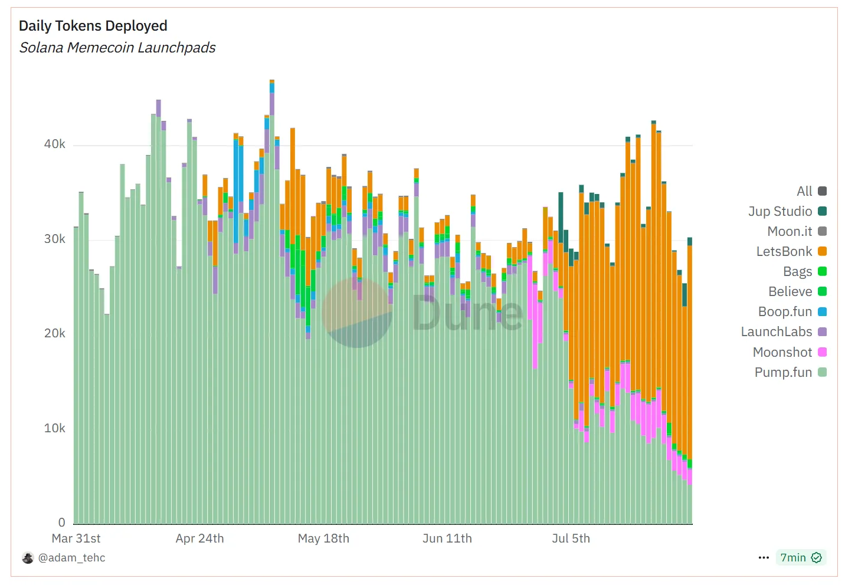The image size is (845, 585).
Task: Toggle the LetsBonk legend series
Action: tap(784, 251)
